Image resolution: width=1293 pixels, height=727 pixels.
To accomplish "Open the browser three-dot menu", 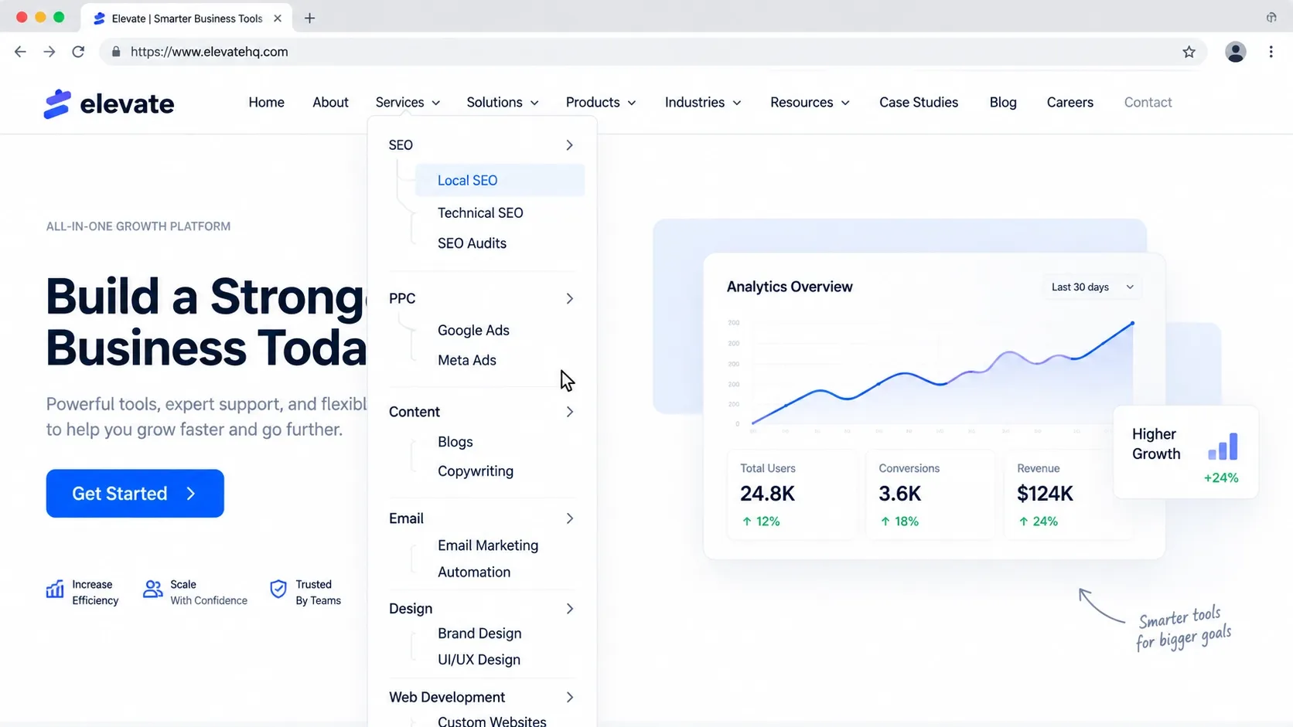I will [x=1271, y=52].
